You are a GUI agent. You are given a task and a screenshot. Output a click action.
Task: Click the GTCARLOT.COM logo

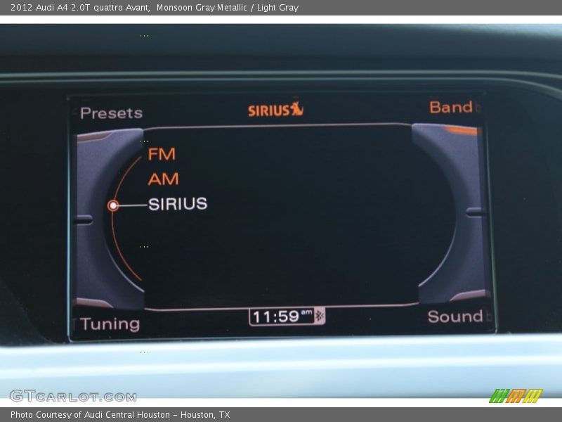point(74,396)
